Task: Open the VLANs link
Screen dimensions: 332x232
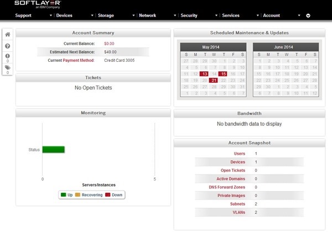Action: click(239, 212)
